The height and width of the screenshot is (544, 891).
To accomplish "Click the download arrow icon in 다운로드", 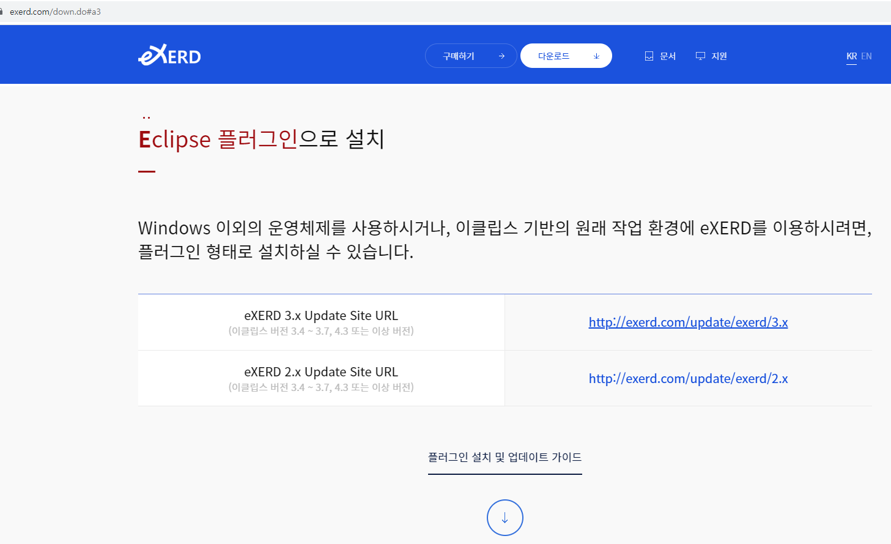I will pos(596,56).
